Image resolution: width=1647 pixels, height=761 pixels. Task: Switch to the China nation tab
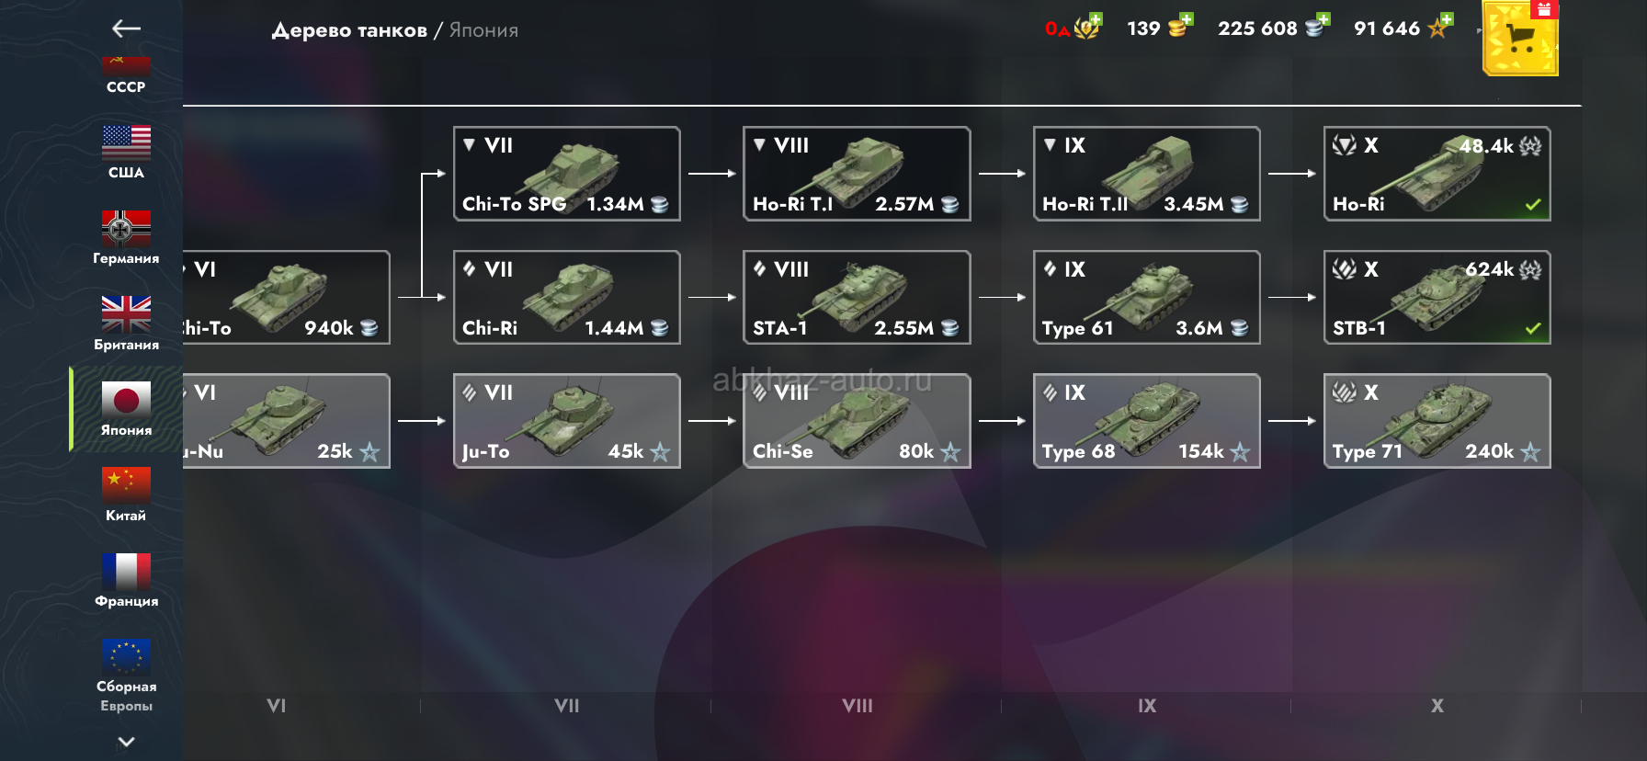pos(126,494)
